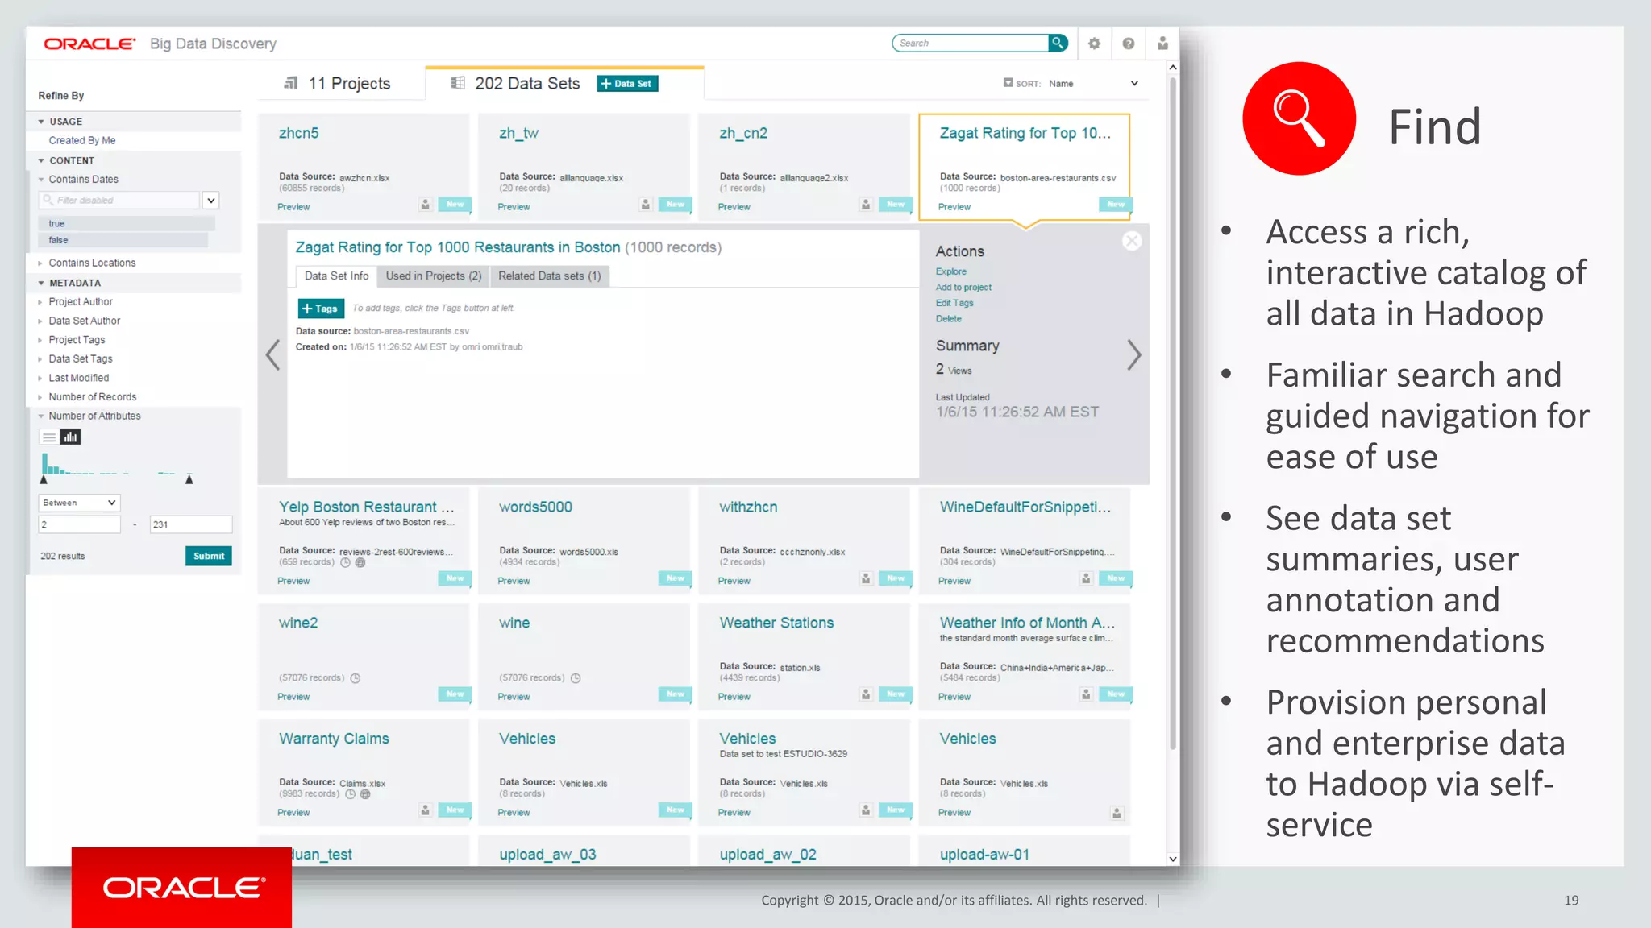Click the + Tags button
Viewport: 1651px width, 928px height.
tap(321, 309)
